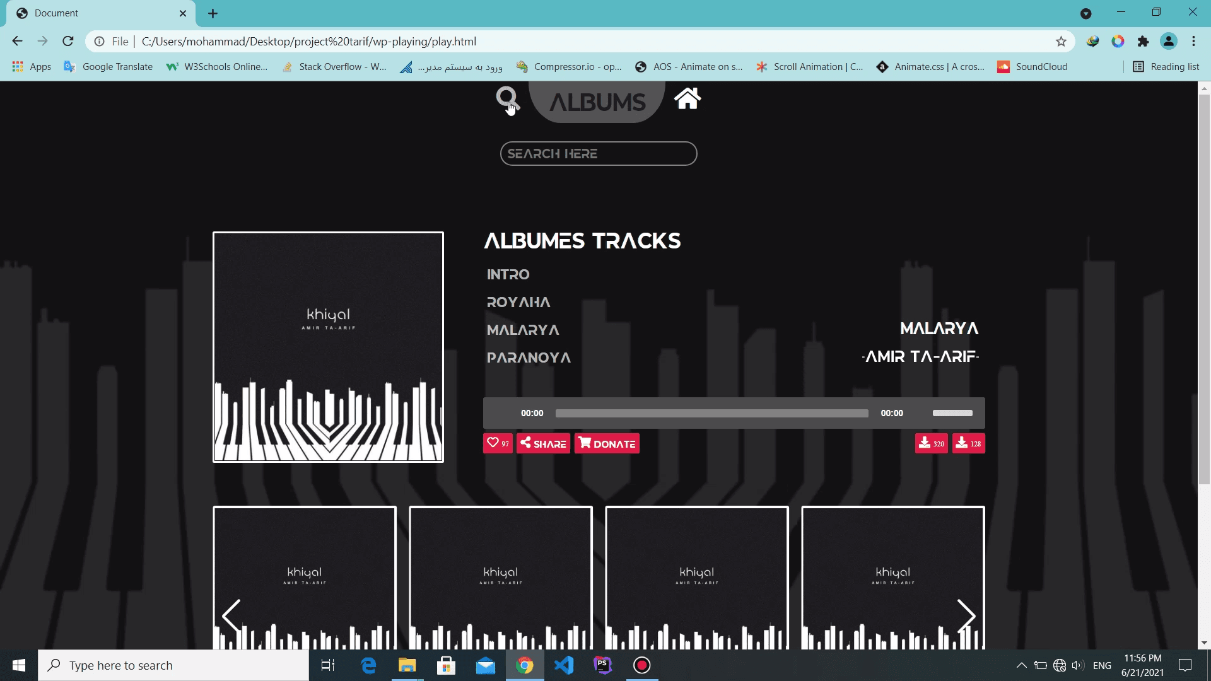Click the PhpStorm taskbar icon
This screenshot has height=681, width=1211.
pyautogui.click(x=603, y=665)
